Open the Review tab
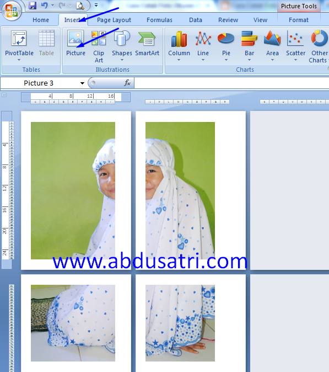 [x=228, y=20]
